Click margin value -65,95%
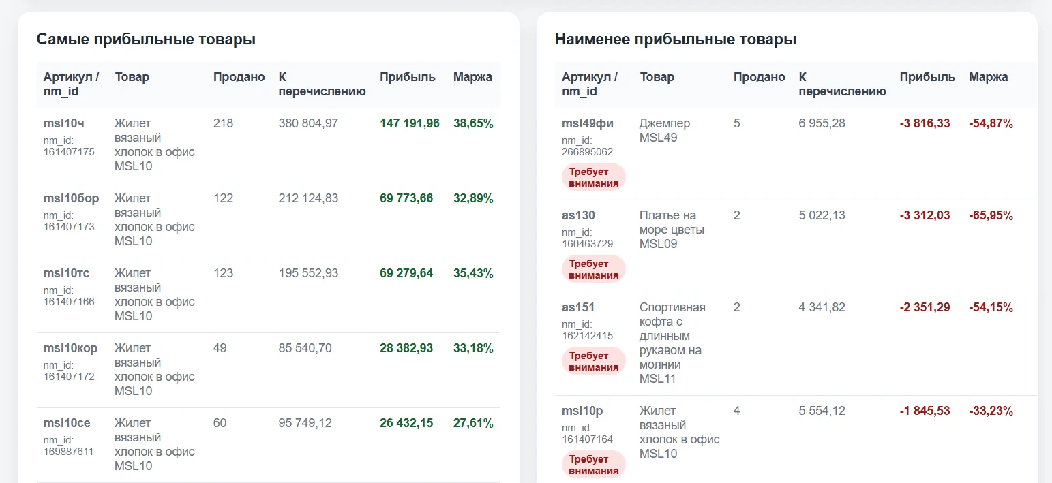This screenshot has height=483, width=1052. pyautogui.click(x=991, y=215)
